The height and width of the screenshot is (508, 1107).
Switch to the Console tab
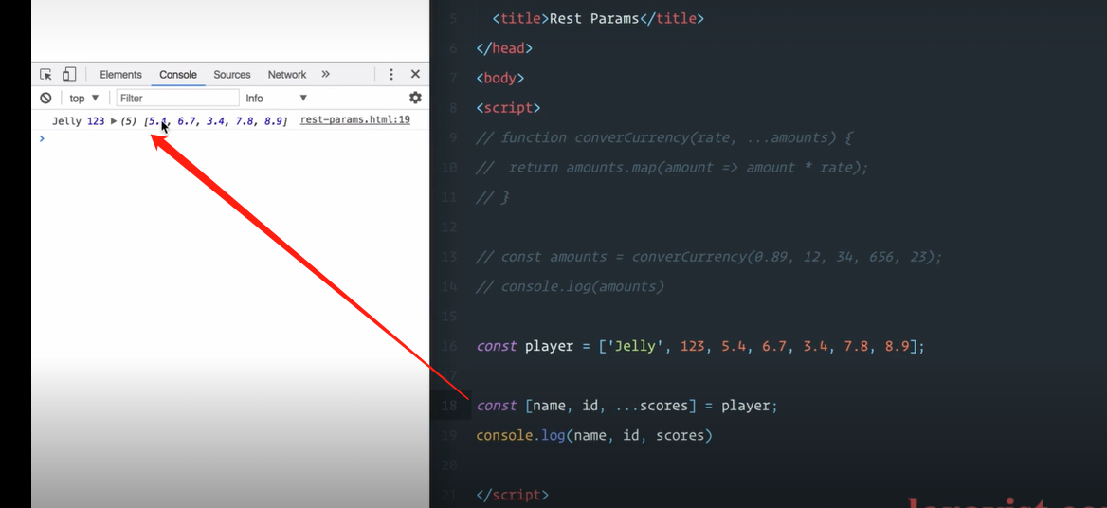point(178,74)
